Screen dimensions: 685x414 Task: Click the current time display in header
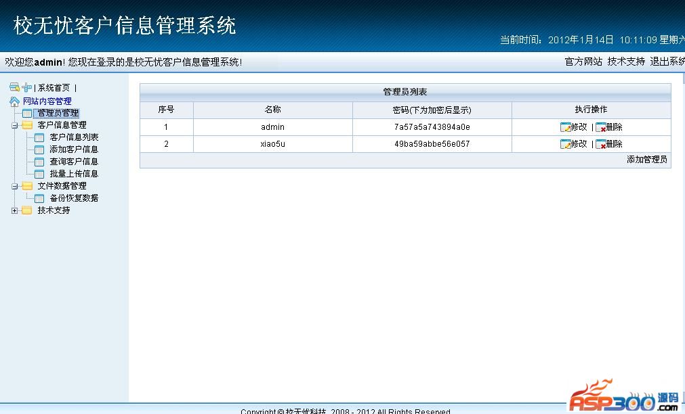[592, 40]
